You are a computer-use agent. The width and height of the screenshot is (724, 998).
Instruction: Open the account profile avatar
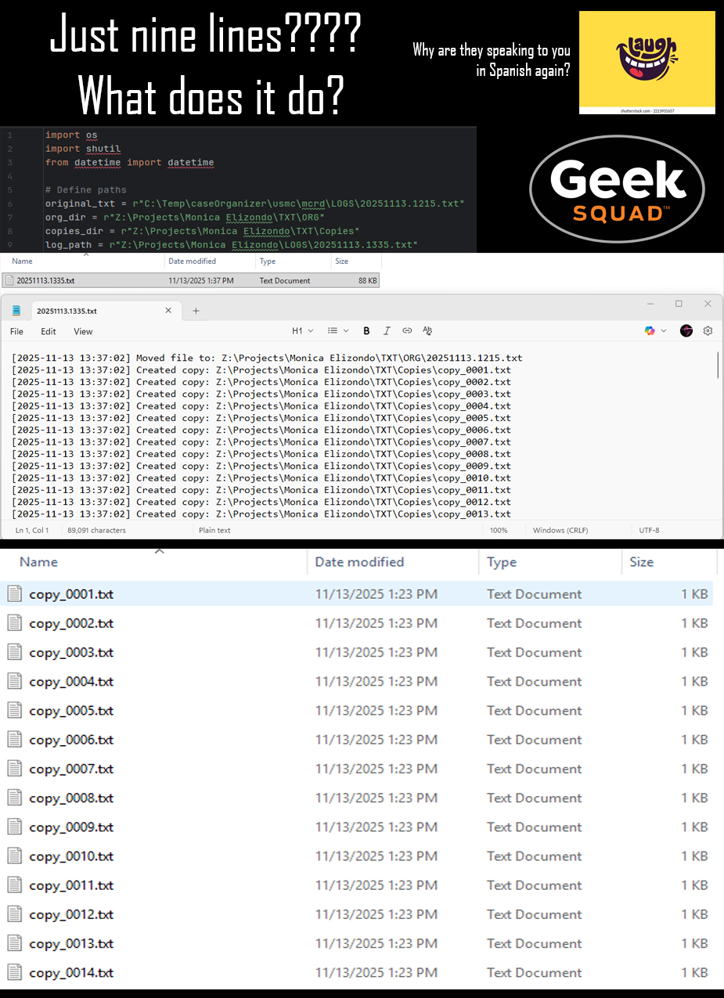pos(686,331)
